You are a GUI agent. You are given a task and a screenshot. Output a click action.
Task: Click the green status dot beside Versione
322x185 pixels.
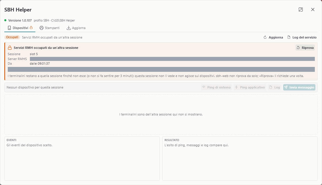pos(5,20)
